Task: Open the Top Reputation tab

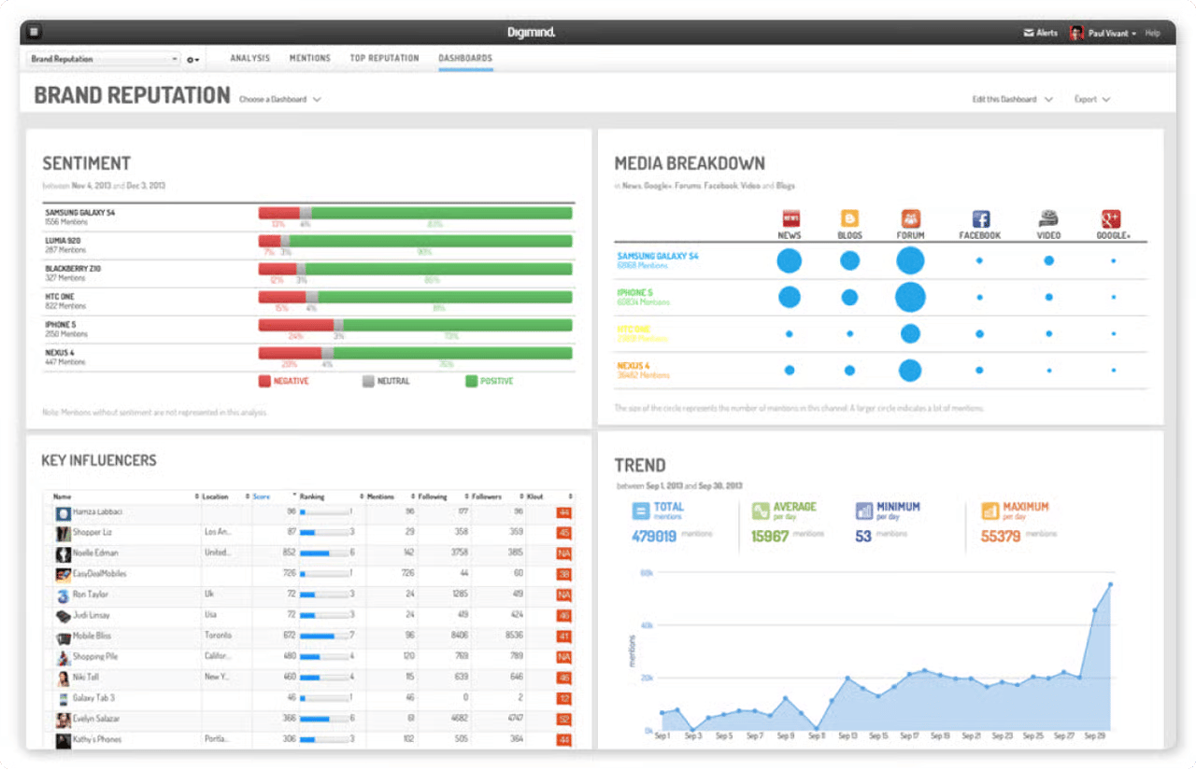Action: 384,57
